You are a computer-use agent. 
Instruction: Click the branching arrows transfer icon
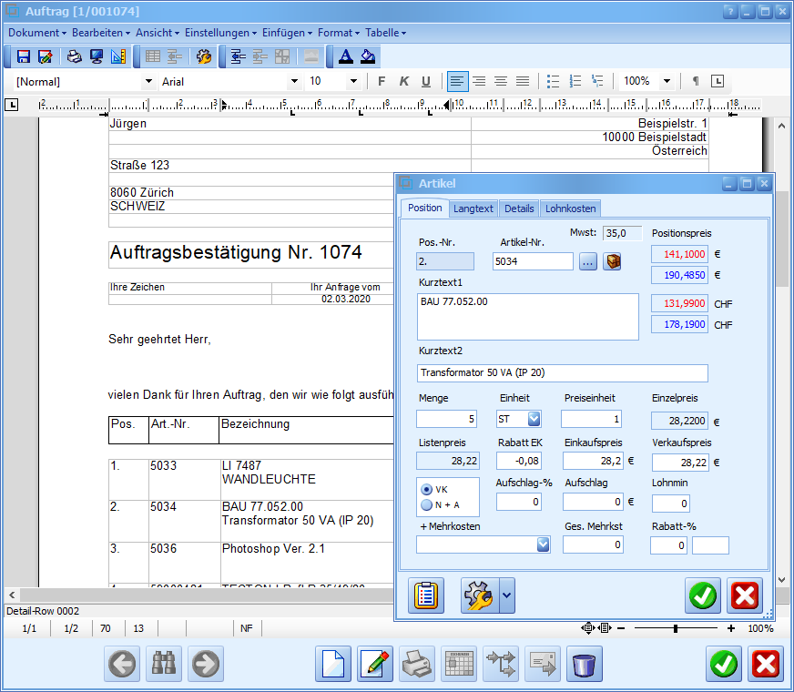pyautogui.click(x=501, y=664)
